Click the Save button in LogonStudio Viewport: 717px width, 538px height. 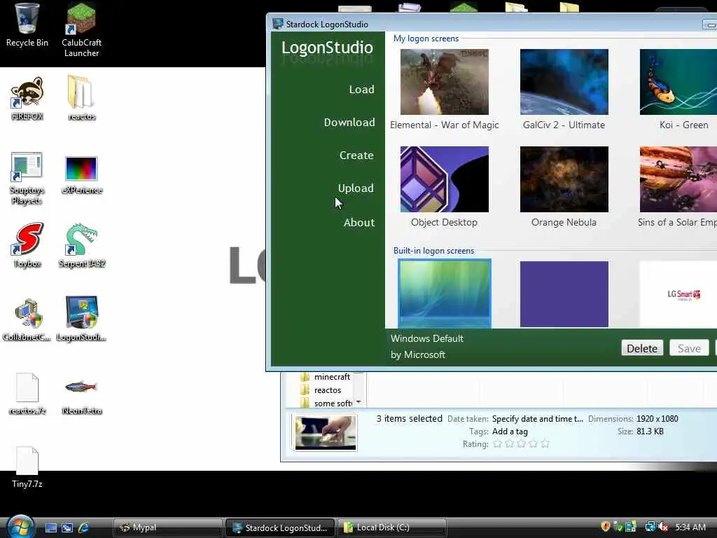tap(689, 348)
